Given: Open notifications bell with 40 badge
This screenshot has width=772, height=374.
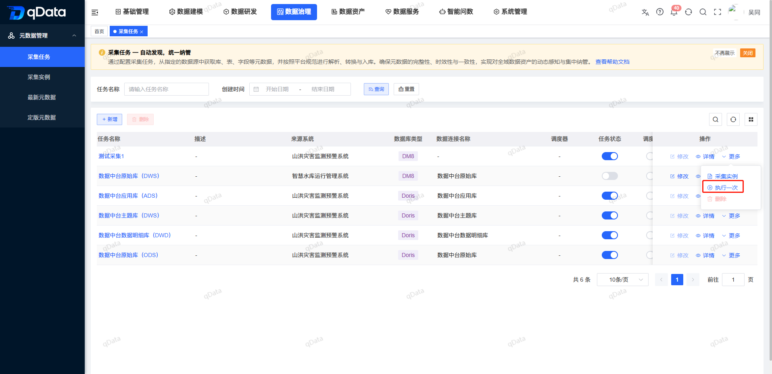Looking at the screenshot, I should (674, 12).
